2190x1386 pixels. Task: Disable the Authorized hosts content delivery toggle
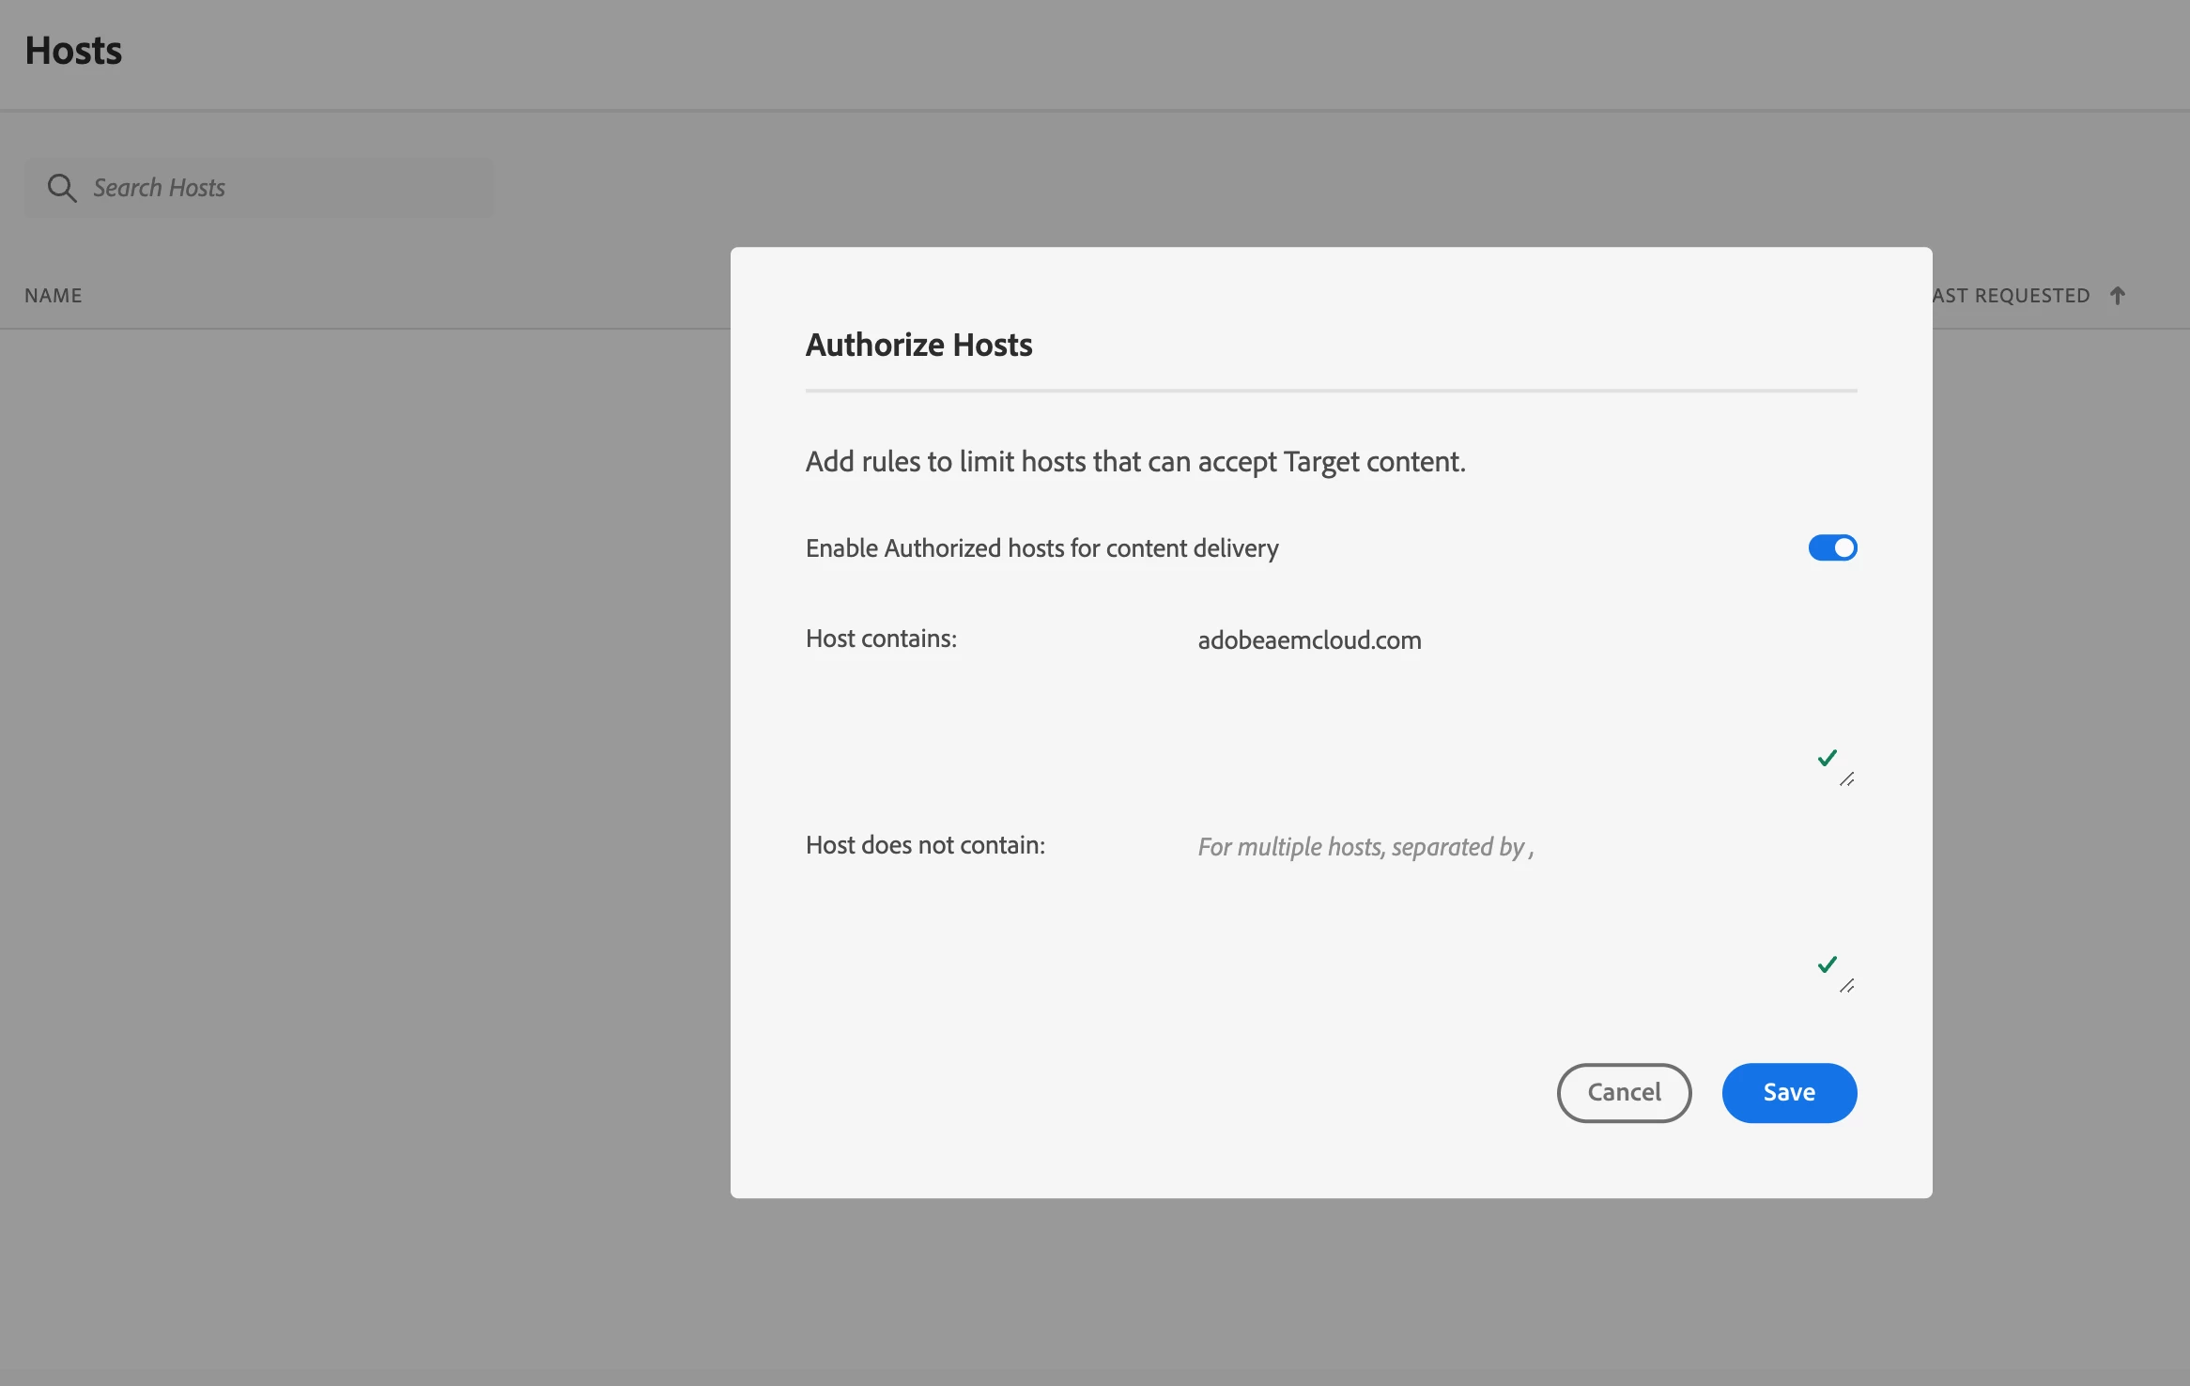point(1832,547)
